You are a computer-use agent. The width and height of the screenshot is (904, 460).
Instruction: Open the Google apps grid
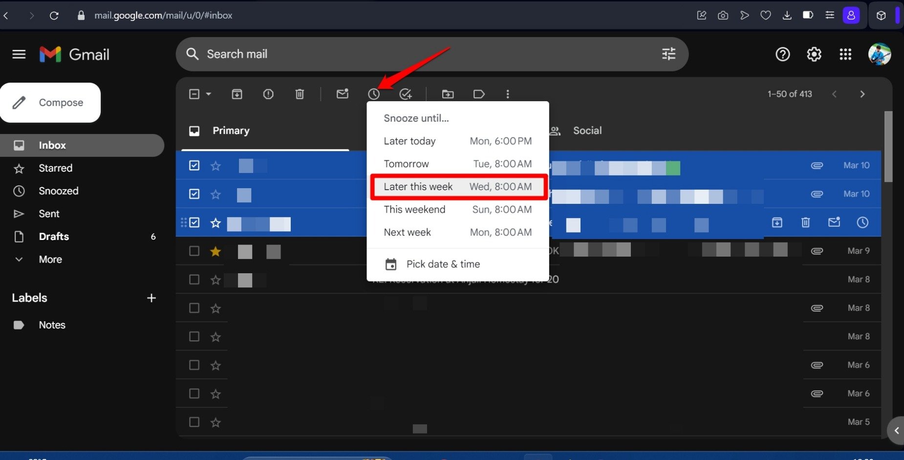[845, 54]
